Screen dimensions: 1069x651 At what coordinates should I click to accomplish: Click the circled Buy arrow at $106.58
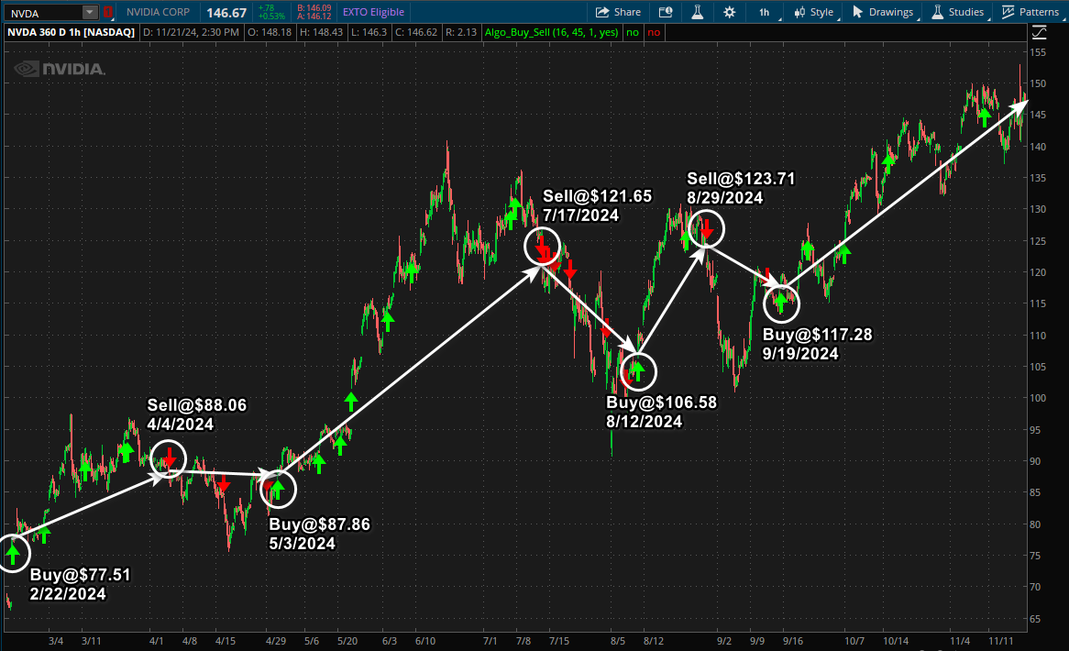[638, 370]
